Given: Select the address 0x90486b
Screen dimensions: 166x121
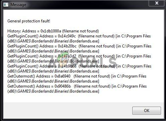Looking at the screenshot, I should point(63,86).
